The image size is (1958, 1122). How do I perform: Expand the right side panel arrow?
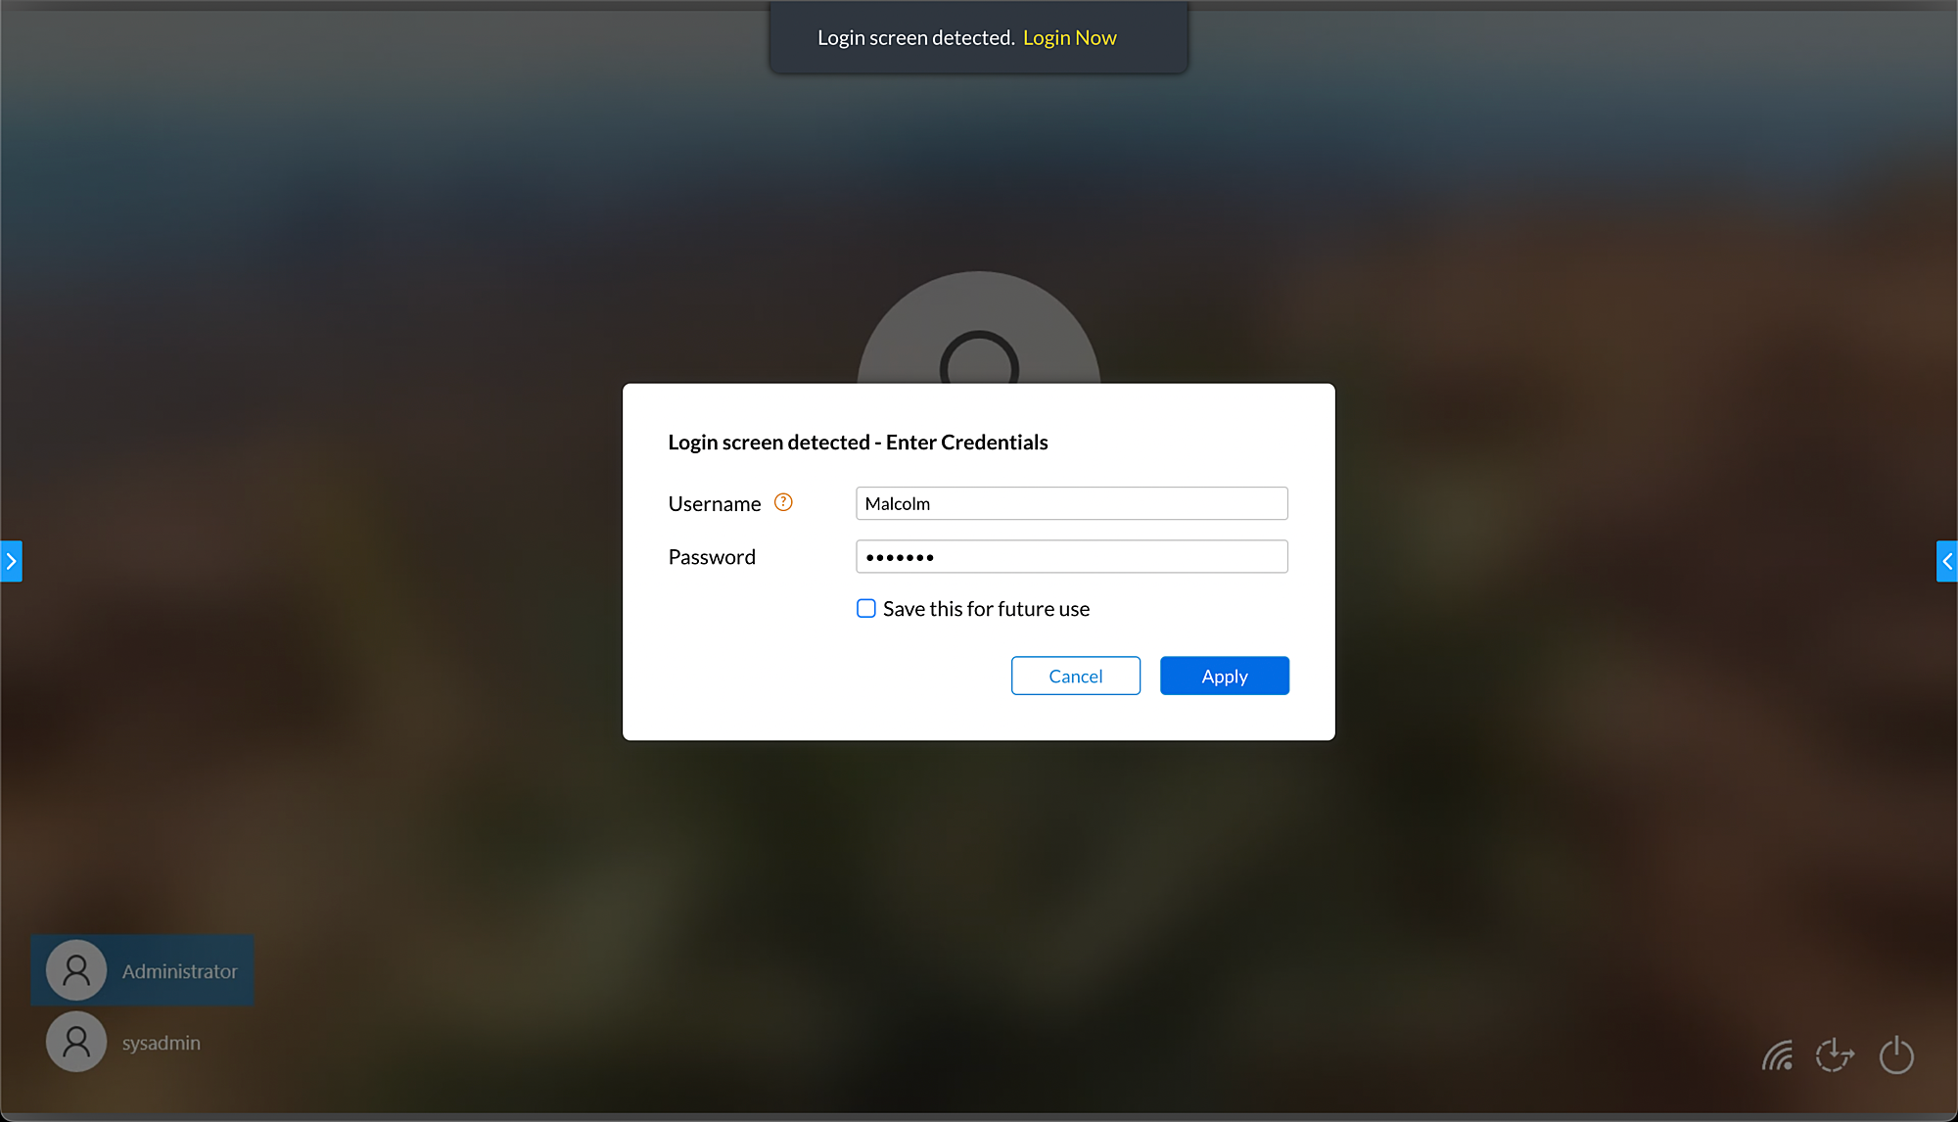tap(1947, 561)
